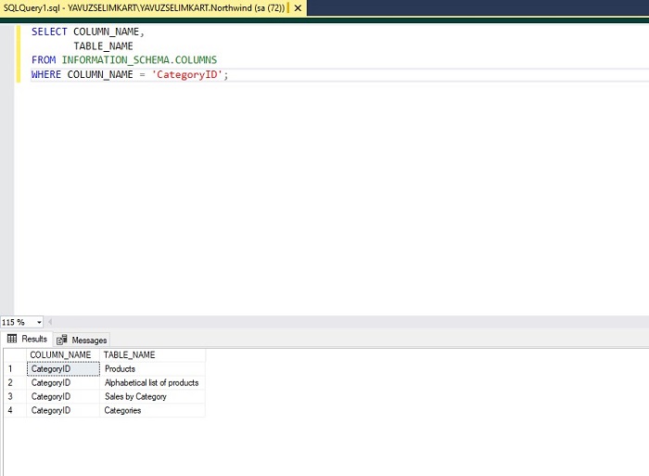Screen dimensions: 649x476
Task: Click the WHERE keyword in the query
Action: 46,74
